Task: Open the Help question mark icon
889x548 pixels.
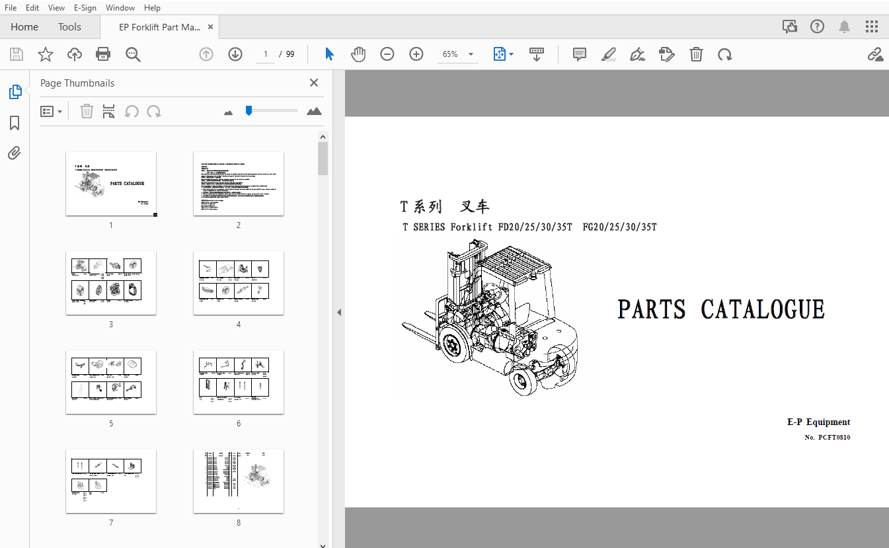Action: 817,26
